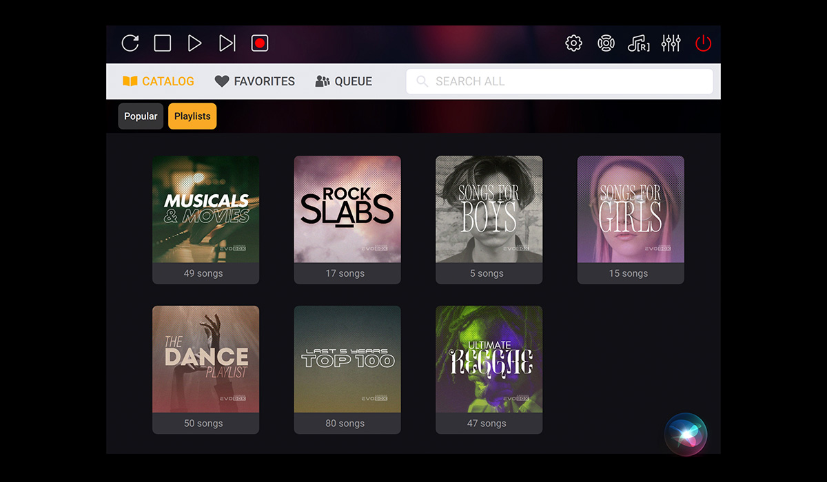This screenshot has height=482, width=827.
Task: Skip to next song icon
Action: click(227, 43)
